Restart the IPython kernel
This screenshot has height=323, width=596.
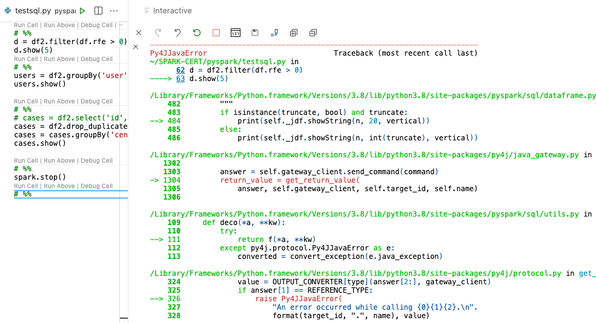197,33
